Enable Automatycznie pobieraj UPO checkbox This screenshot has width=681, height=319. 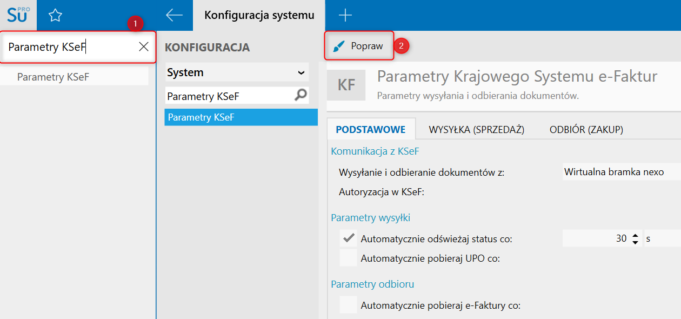tap(349, 258)
